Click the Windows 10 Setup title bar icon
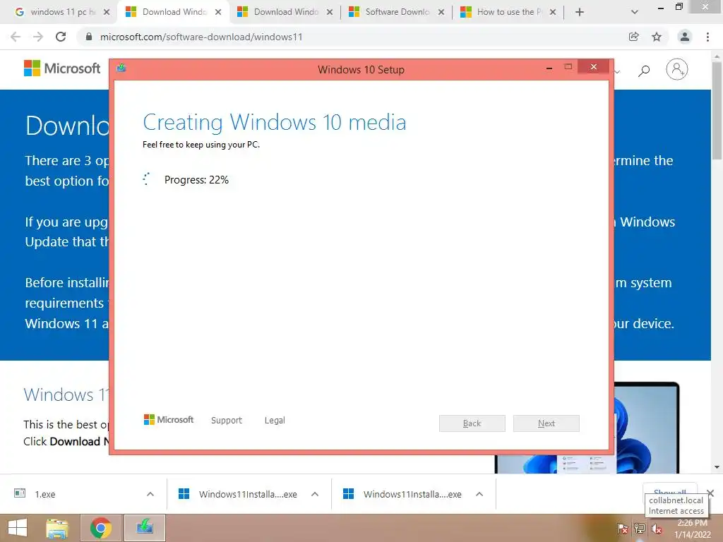Screen dimensions: 723x542 121,68
